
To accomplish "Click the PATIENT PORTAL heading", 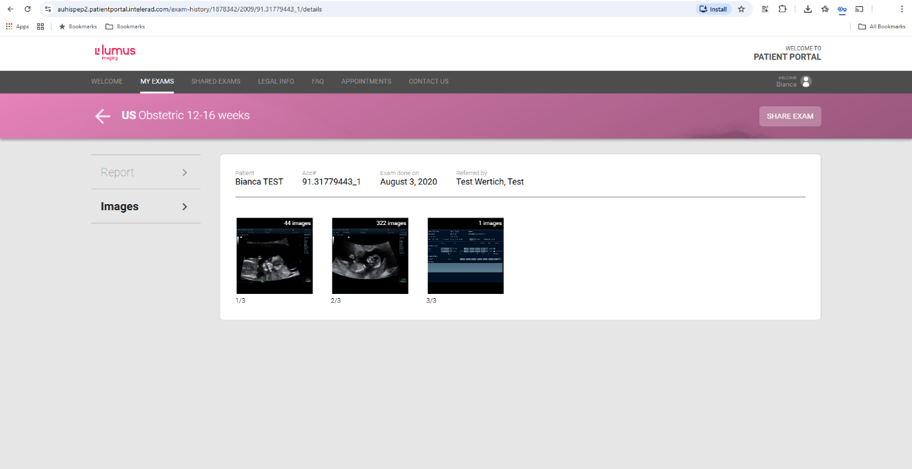I will tap(788, 57).
